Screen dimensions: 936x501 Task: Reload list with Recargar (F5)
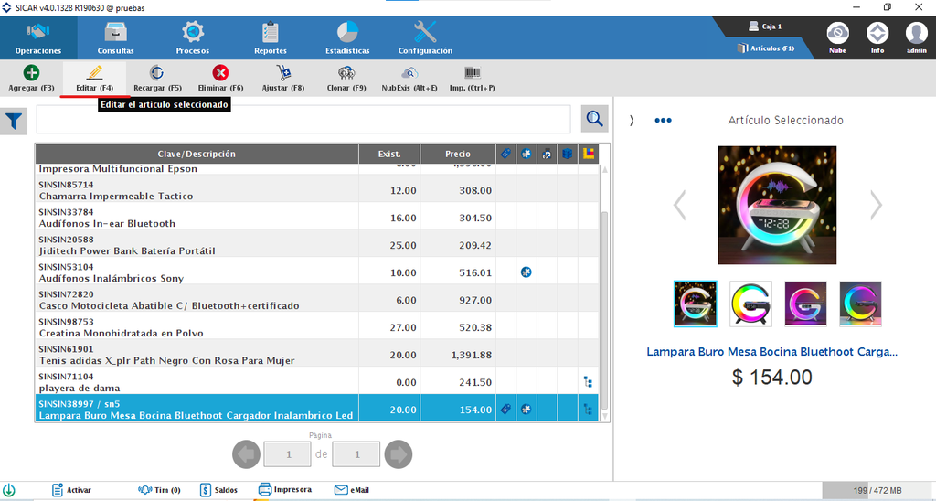click(157, 79)
